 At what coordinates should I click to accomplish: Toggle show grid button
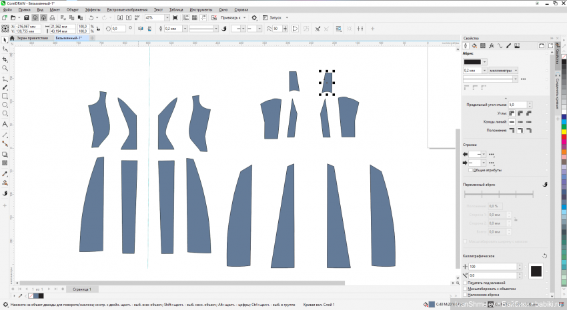[x=195, y=17]
